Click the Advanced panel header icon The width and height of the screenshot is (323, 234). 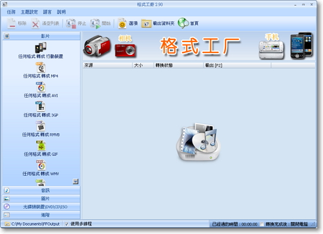[7, 215]
